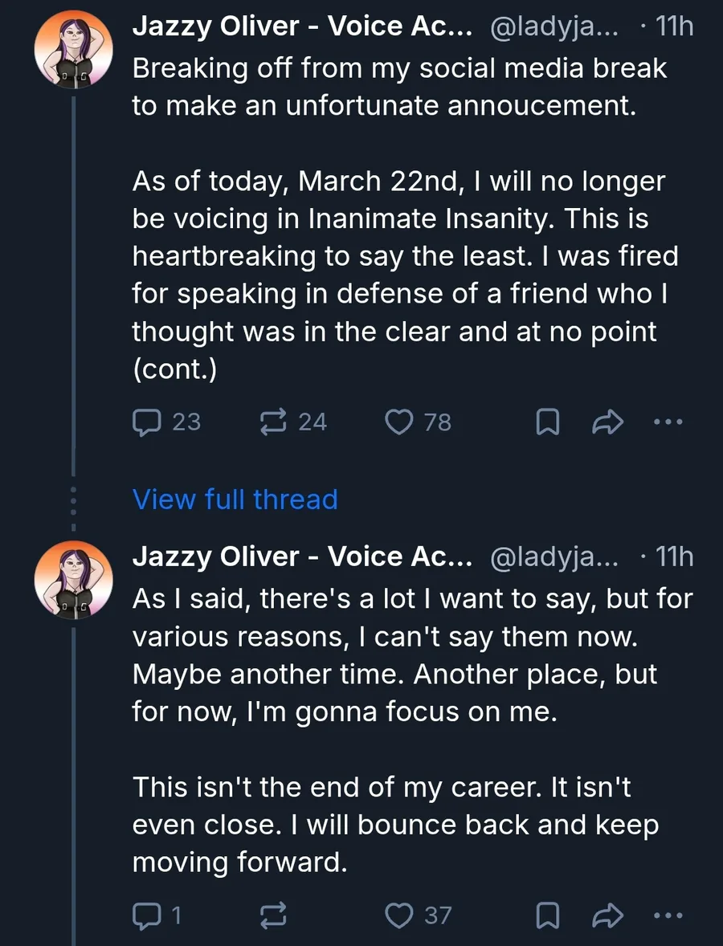Open the View full thread link
The image size is (723, 946).
235,500
